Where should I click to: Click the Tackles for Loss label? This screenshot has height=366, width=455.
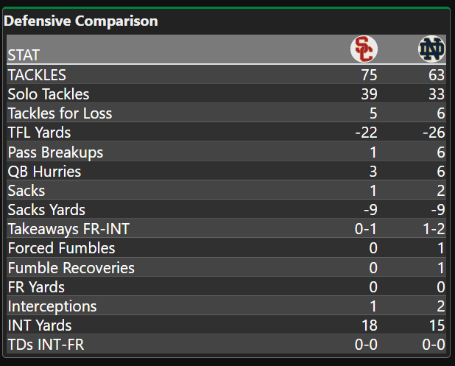[60, 113]
